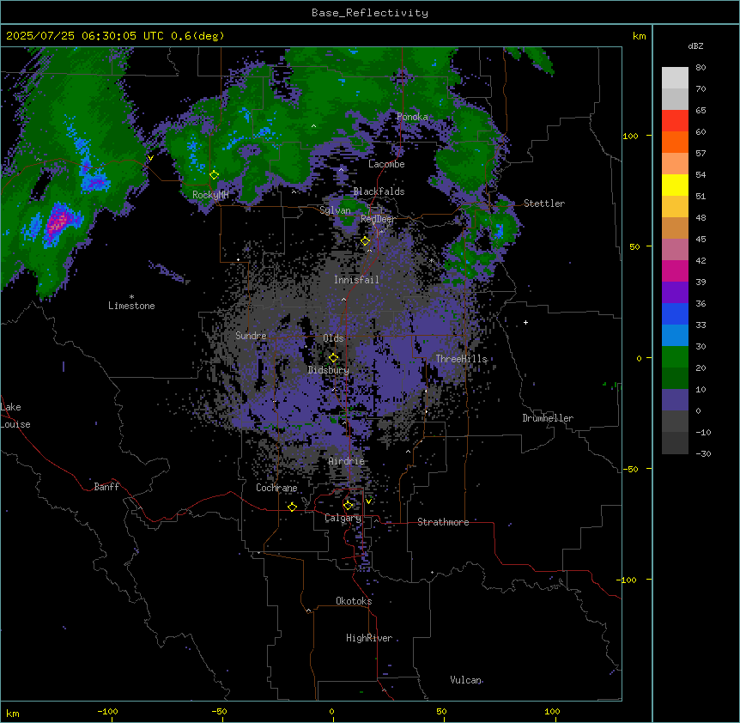This screenshot has width=740, height=723.
Task: Click the yellow station marker near Olds
Action: click(333, 358)
